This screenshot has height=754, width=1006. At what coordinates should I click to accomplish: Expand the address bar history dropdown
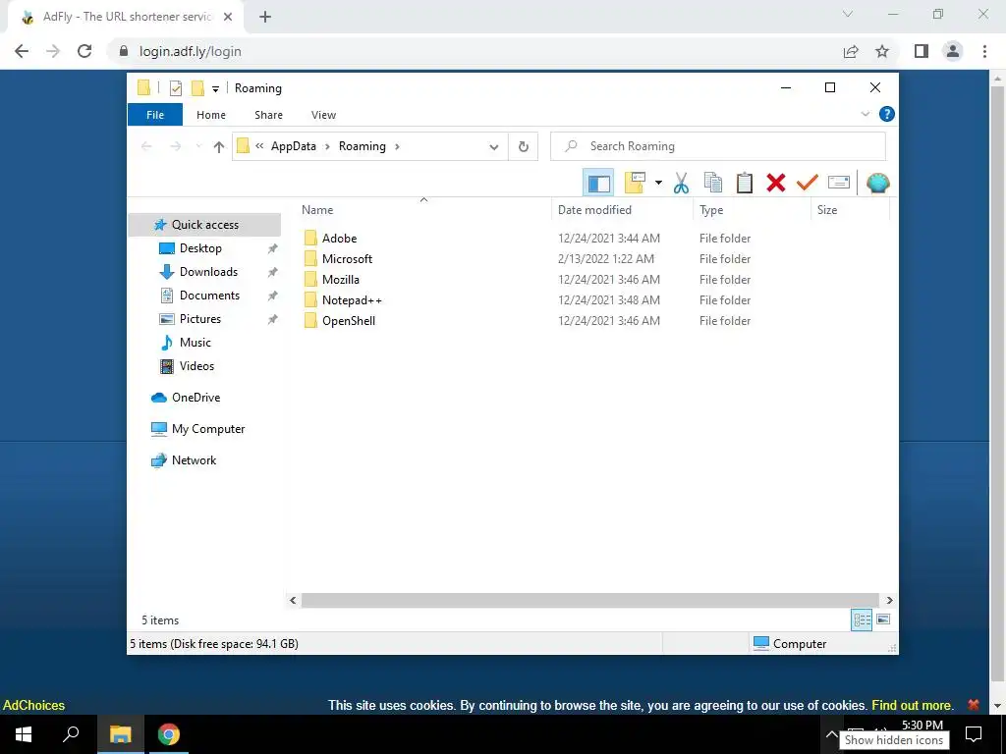[x=494, y=147]
